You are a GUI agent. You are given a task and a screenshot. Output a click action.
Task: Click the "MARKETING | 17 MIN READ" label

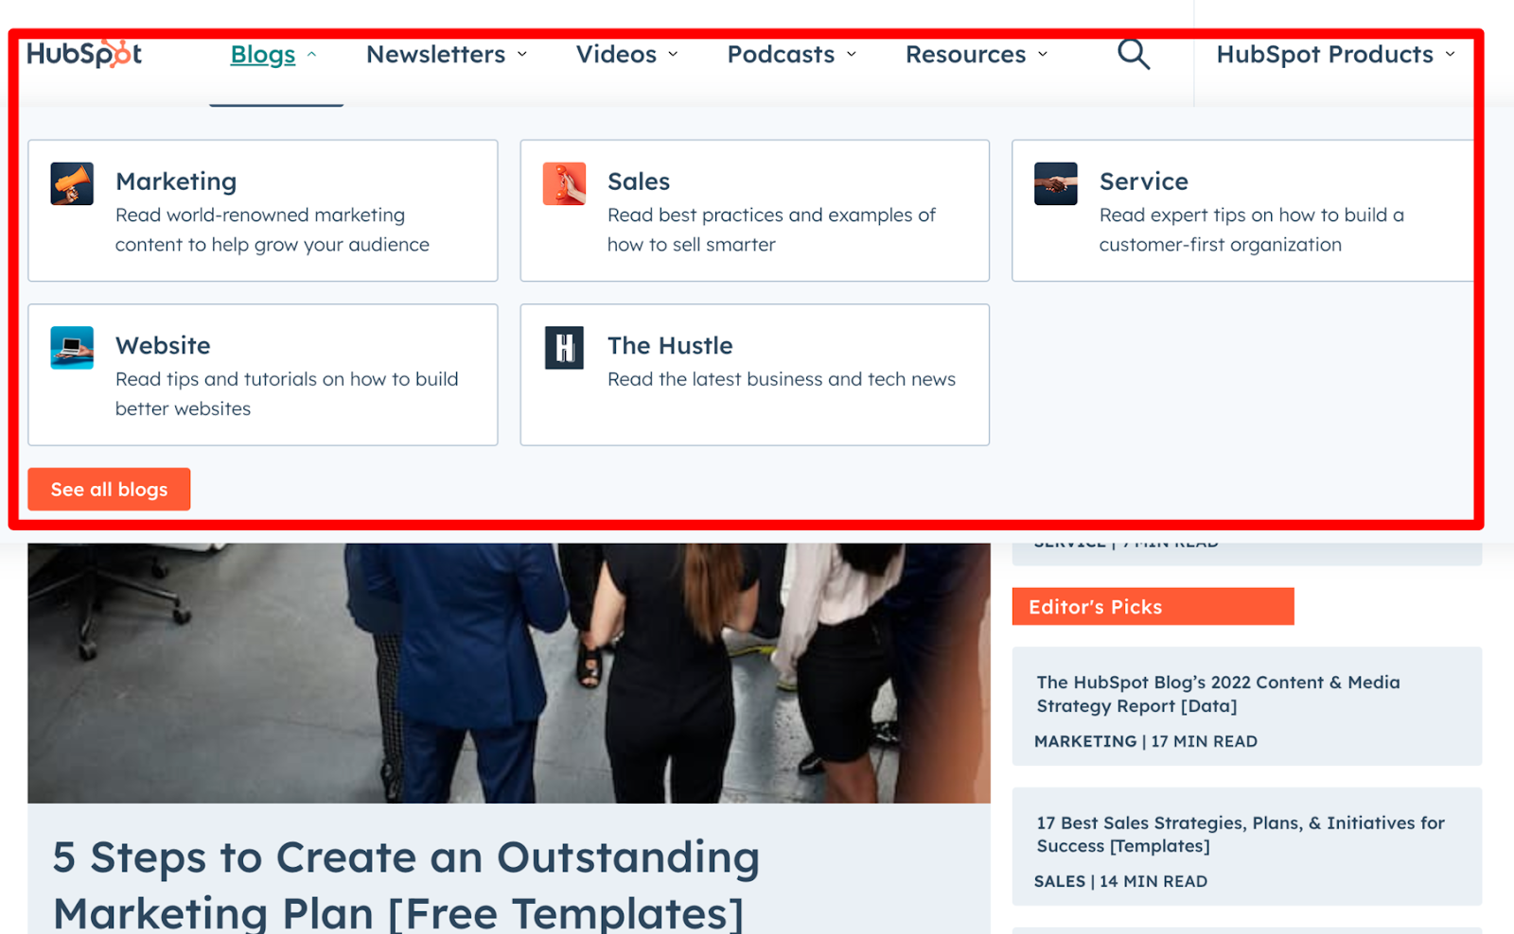click(x=1146, y=741)
